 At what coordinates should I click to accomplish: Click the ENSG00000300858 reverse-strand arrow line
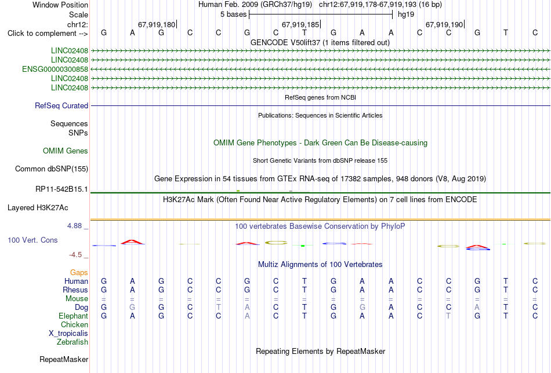pos(320,69)
